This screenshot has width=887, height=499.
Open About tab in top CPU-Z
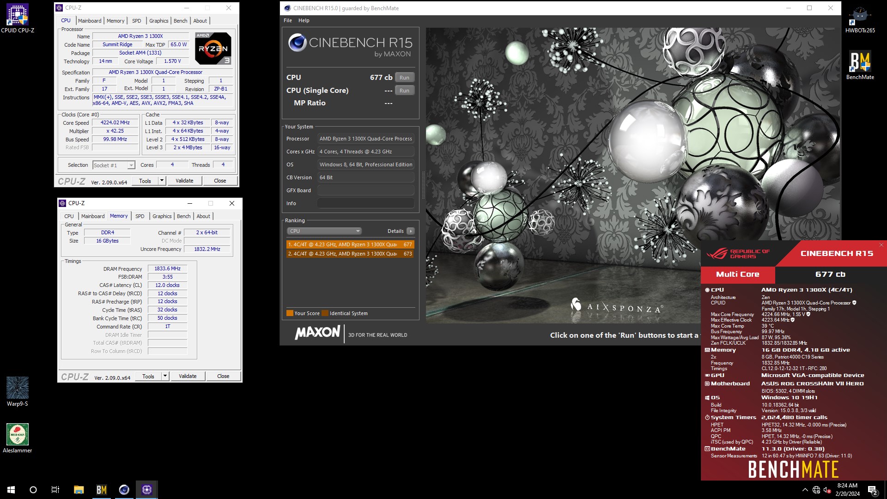click(200, 21)
